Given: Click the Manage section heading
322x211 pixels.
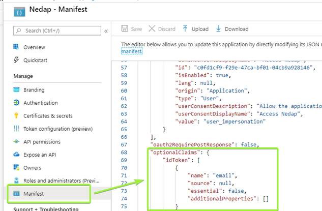Looking at the screenshot, I should click(x=23, y=76).
